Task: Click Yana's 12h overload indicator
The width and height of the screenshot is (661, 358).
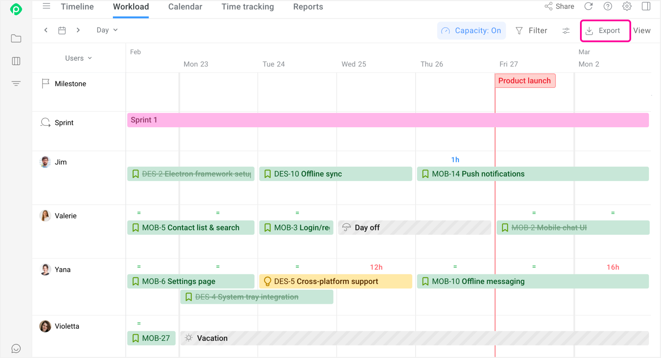Action: click(x=376, y=267)
